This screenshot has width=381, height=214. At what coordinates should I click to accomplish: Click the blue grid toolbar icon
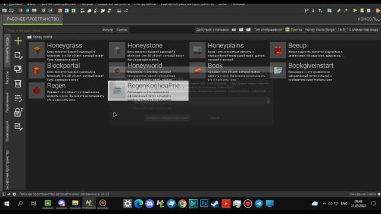[x=67, y=11]
